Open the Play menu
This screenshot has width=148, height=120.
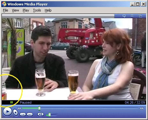[x=26, y=10]
